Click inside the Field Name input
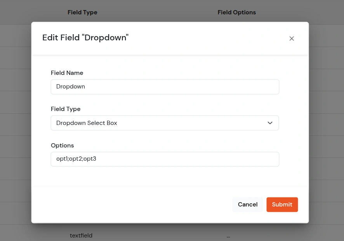 point(165,87)
